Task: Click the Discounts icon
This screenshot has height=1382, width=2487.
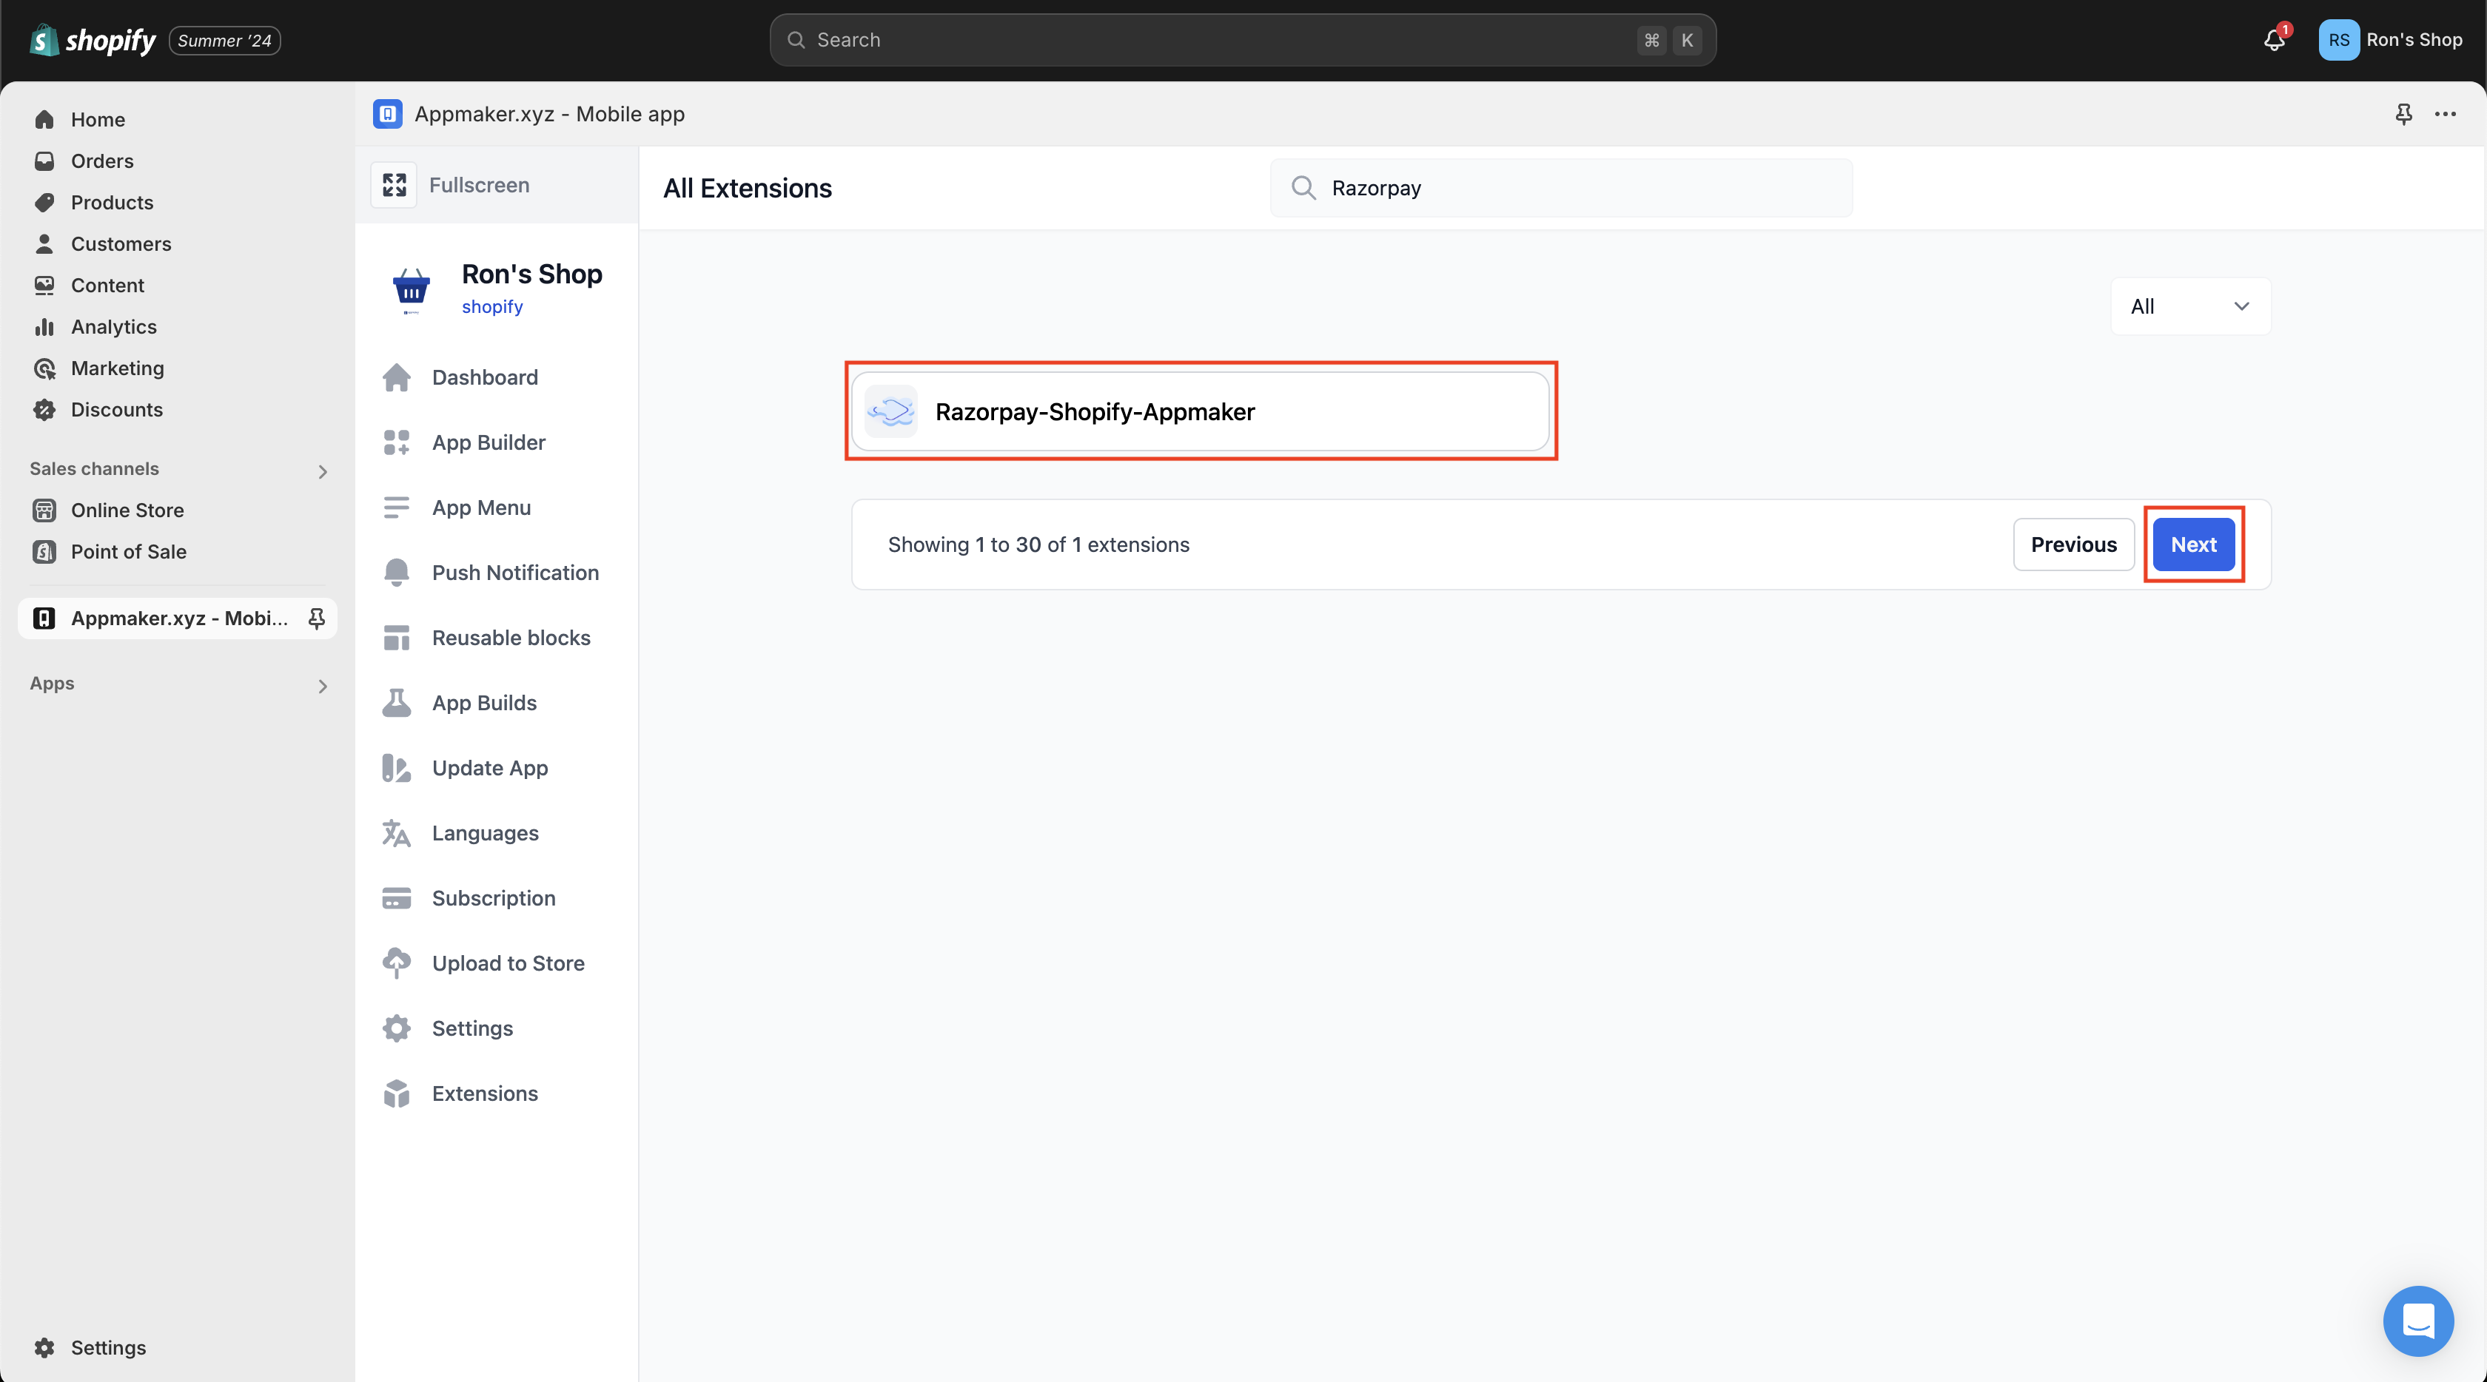Action: 44,410
